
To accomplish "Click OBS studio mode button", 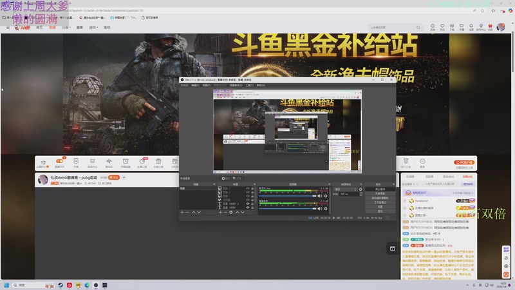I will pyautogui.click(x=380, y=202).
